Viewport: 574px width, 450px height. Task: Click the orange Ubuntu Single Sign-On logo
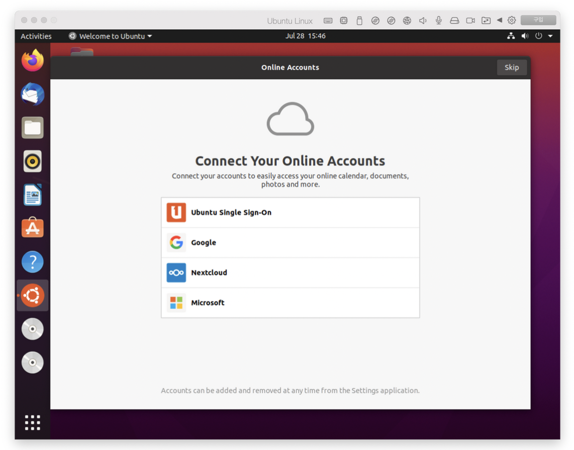[x=176, y=212]
